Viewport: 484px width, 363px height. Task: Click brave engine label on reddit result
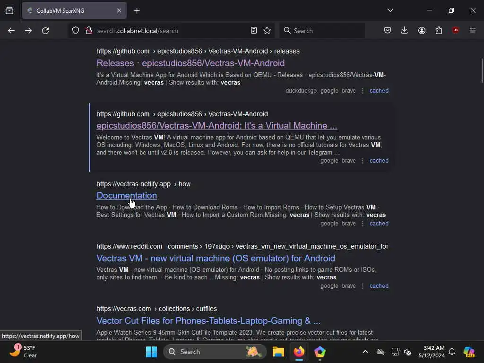point(349,286)
